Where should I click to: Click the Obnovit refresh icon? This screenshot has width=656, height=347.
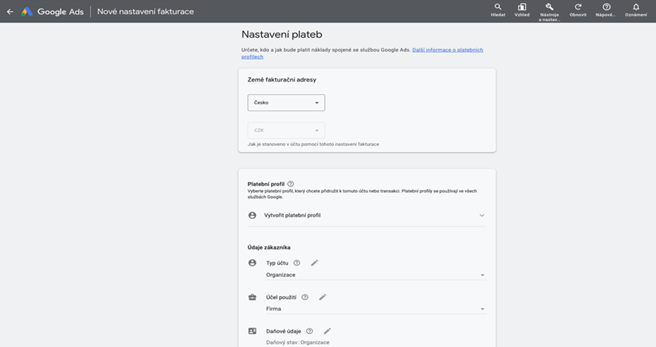point(578,7)
